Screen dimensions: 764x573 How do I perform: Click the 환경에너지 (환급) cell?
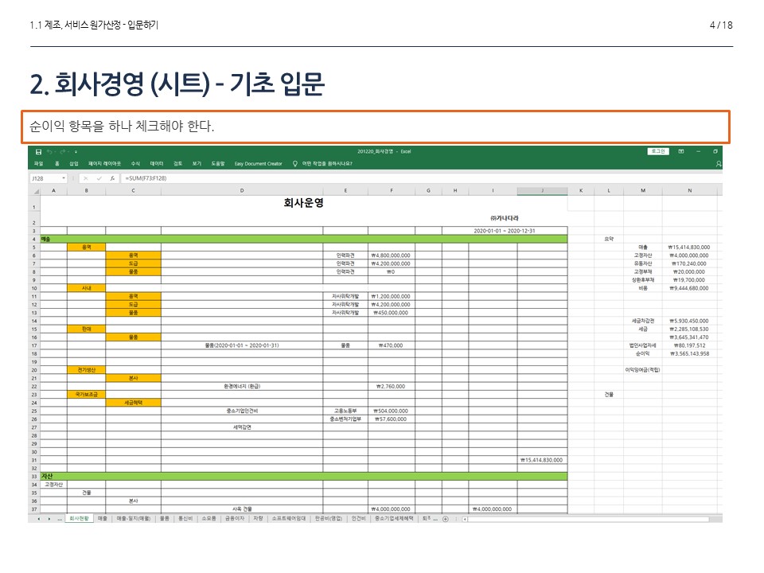click(242, 387)
